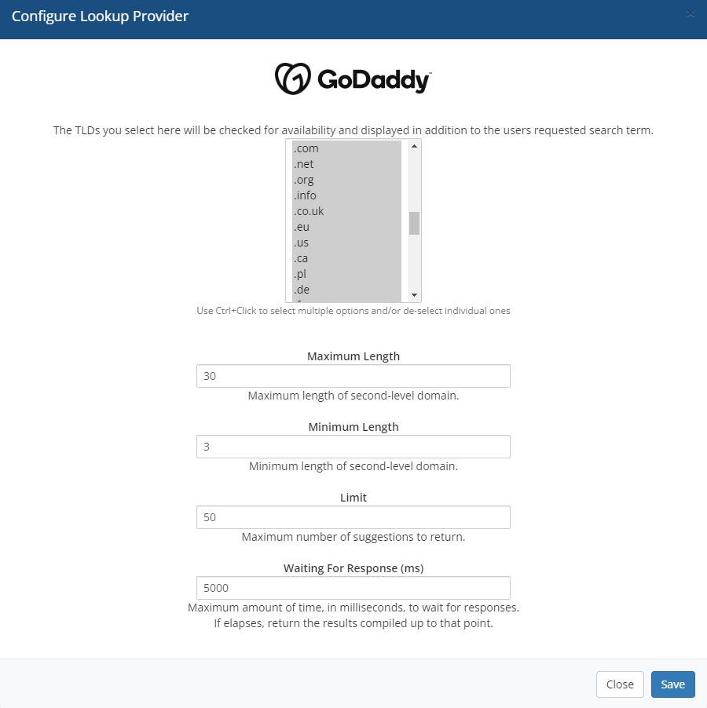707x708 pixels.
Task: Select .com in the TLD list
Action: coord(346,148)
